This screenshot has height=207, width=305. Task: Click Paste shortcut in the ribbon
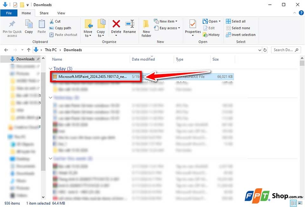63,35
